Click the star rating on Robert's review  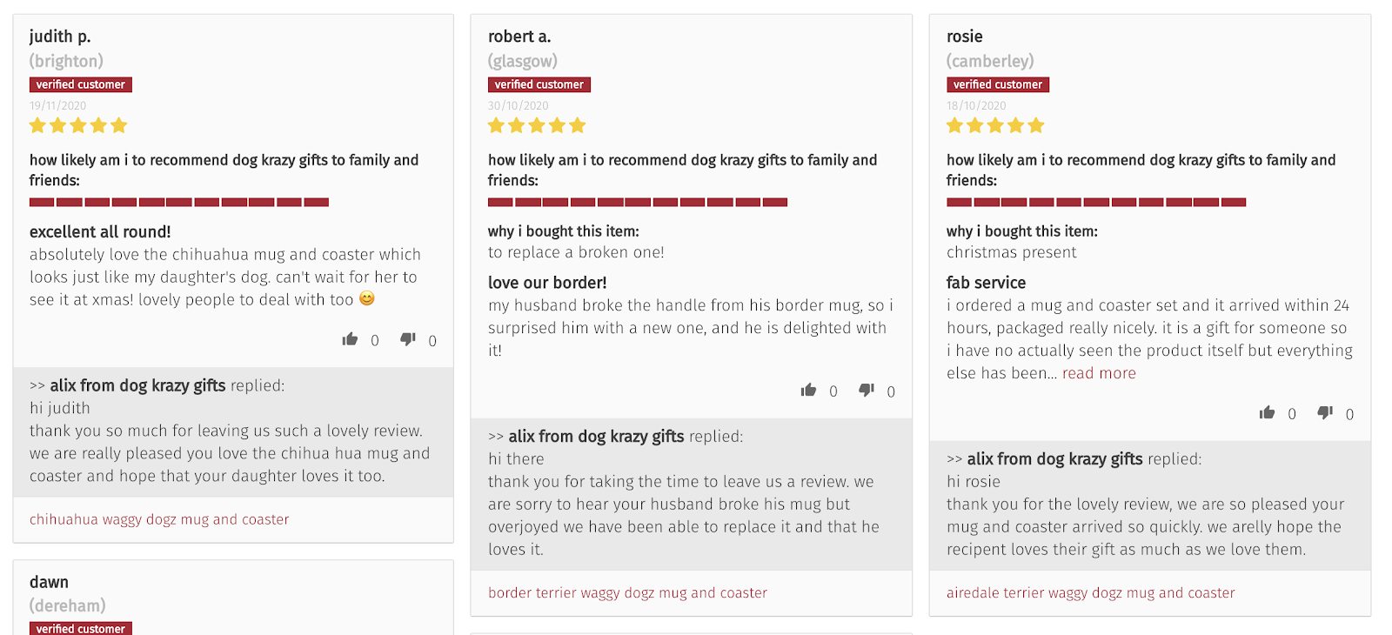(x=537, y=126)
